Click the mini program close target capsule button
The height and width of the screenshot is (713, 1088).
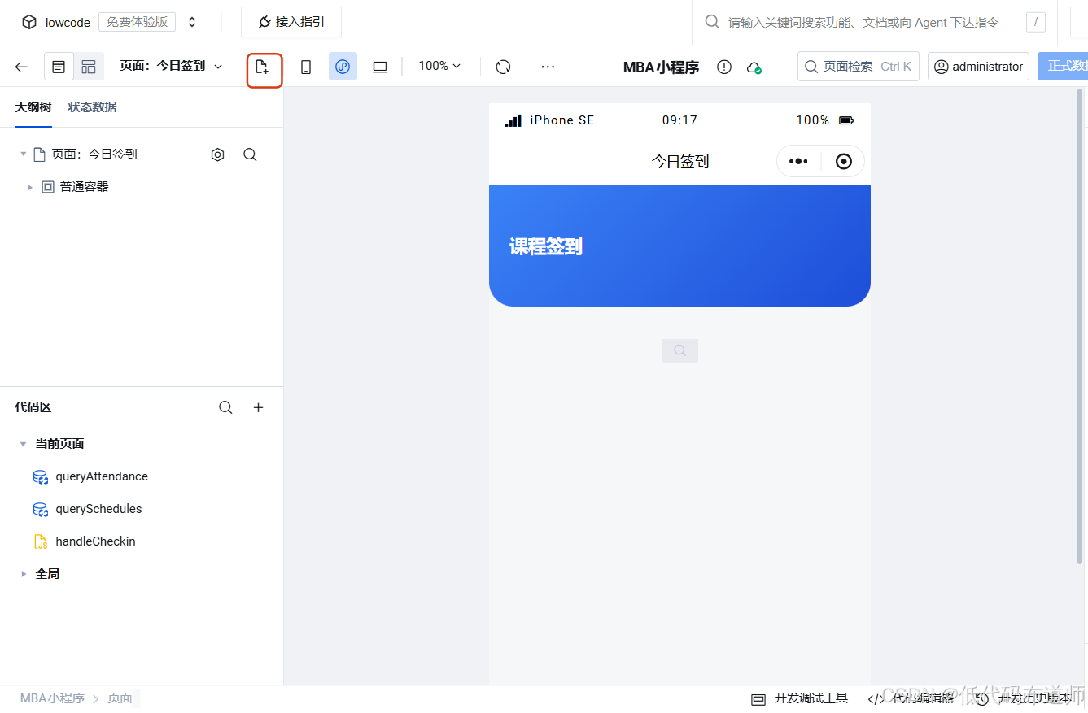(x=844, y=161)
